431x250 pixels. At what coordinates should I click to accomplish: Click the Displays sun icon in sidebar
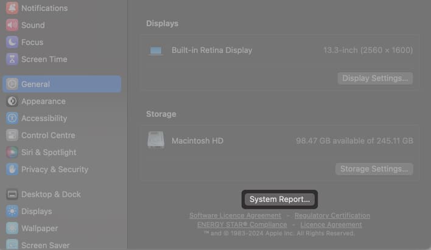click(12, 211)
